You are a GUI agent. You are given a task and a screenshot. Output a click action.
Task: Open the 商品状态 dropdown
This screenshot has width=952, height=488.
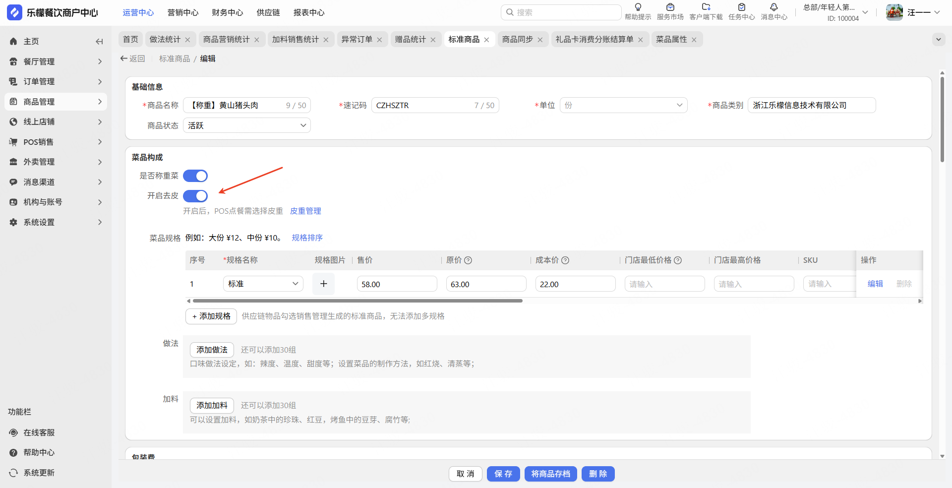(246, 125)
